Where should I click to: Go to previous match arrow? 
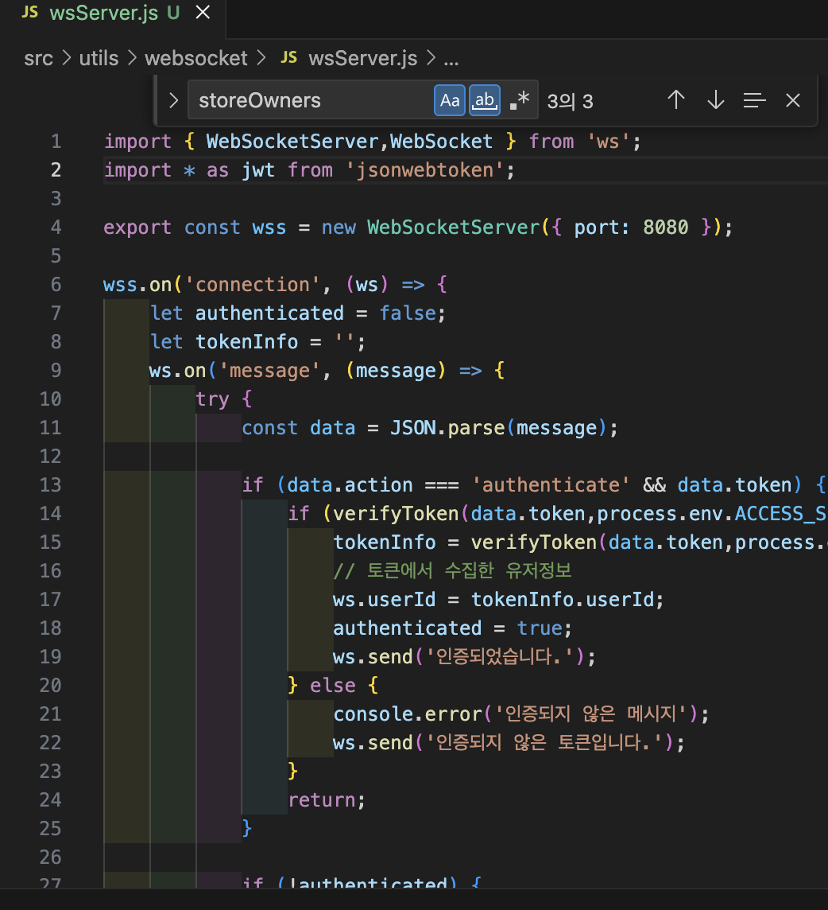[x=676, y=100]
